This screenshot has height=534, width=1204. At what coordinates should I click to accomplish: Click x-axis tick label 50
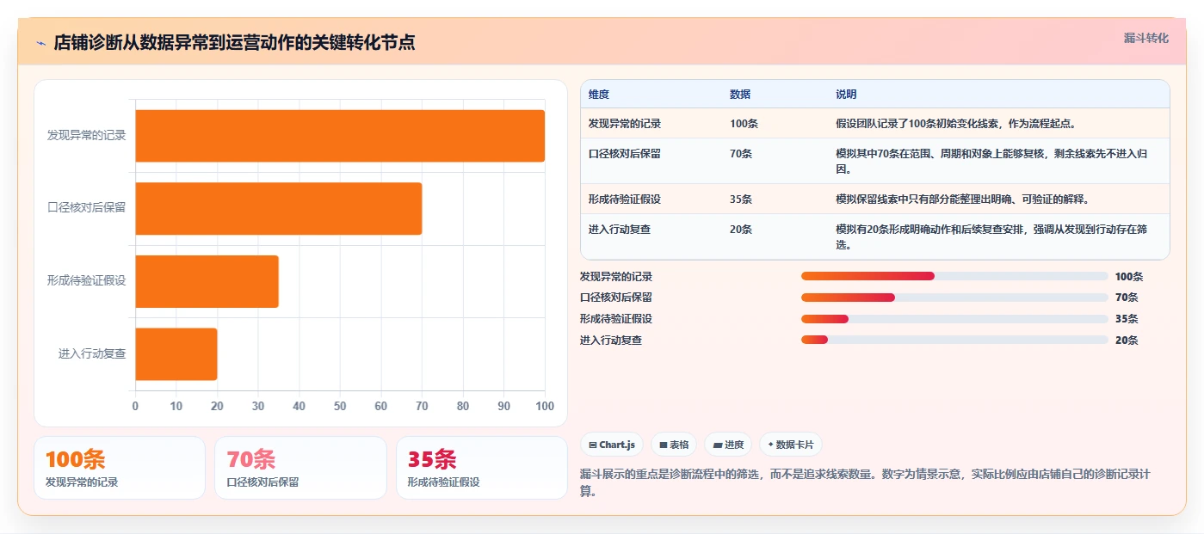click(340, 407)
